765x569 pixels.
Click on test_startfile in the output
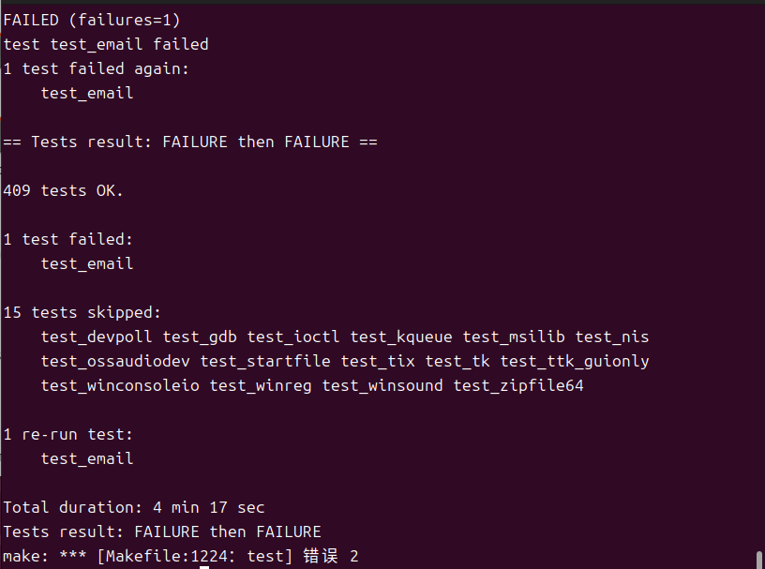(265, 361)
